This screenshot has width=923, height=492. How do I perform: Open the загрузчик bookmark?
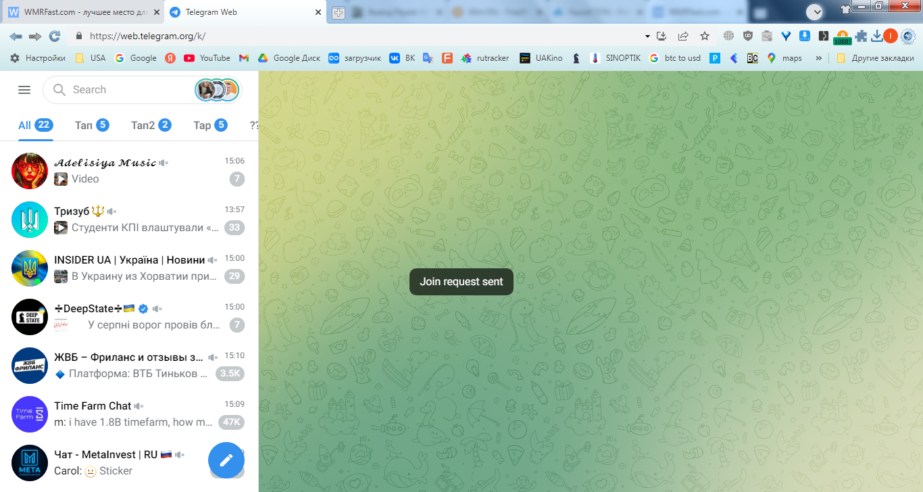355,58
